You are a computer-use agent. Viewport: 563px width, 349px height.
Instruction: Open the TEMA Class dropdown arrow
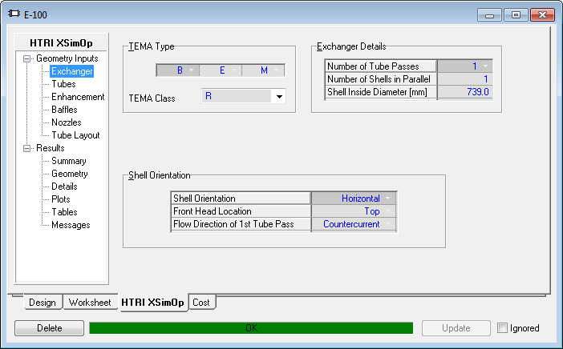279,96
